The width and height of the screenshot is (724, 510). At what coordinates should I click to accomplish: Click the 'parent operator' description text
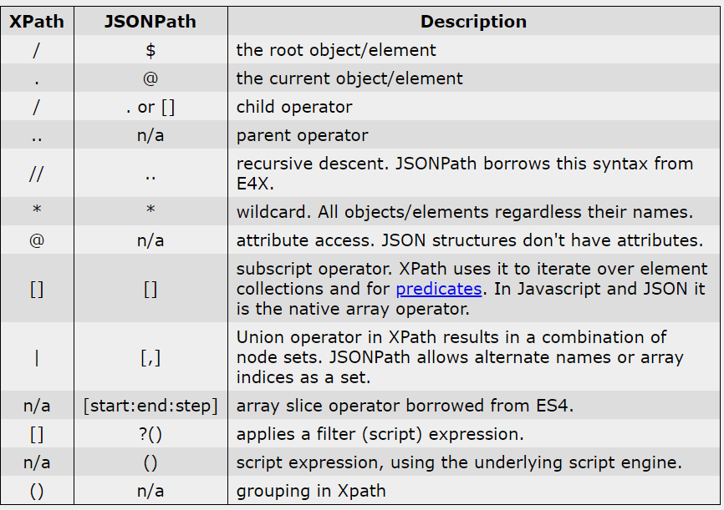303,135
